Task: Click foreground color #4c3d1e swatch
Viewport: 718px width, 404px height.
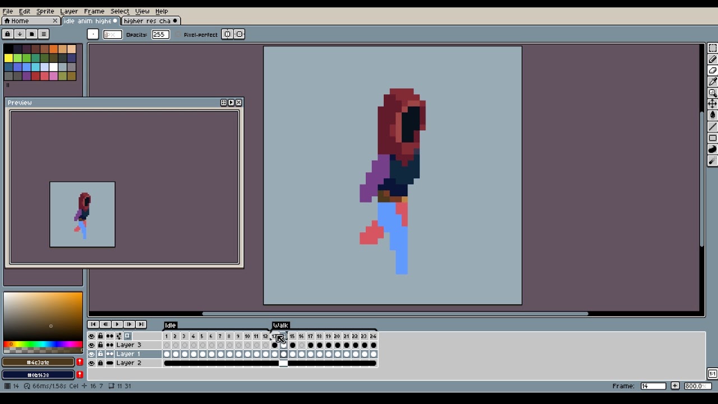Action: tap(38, 362)
